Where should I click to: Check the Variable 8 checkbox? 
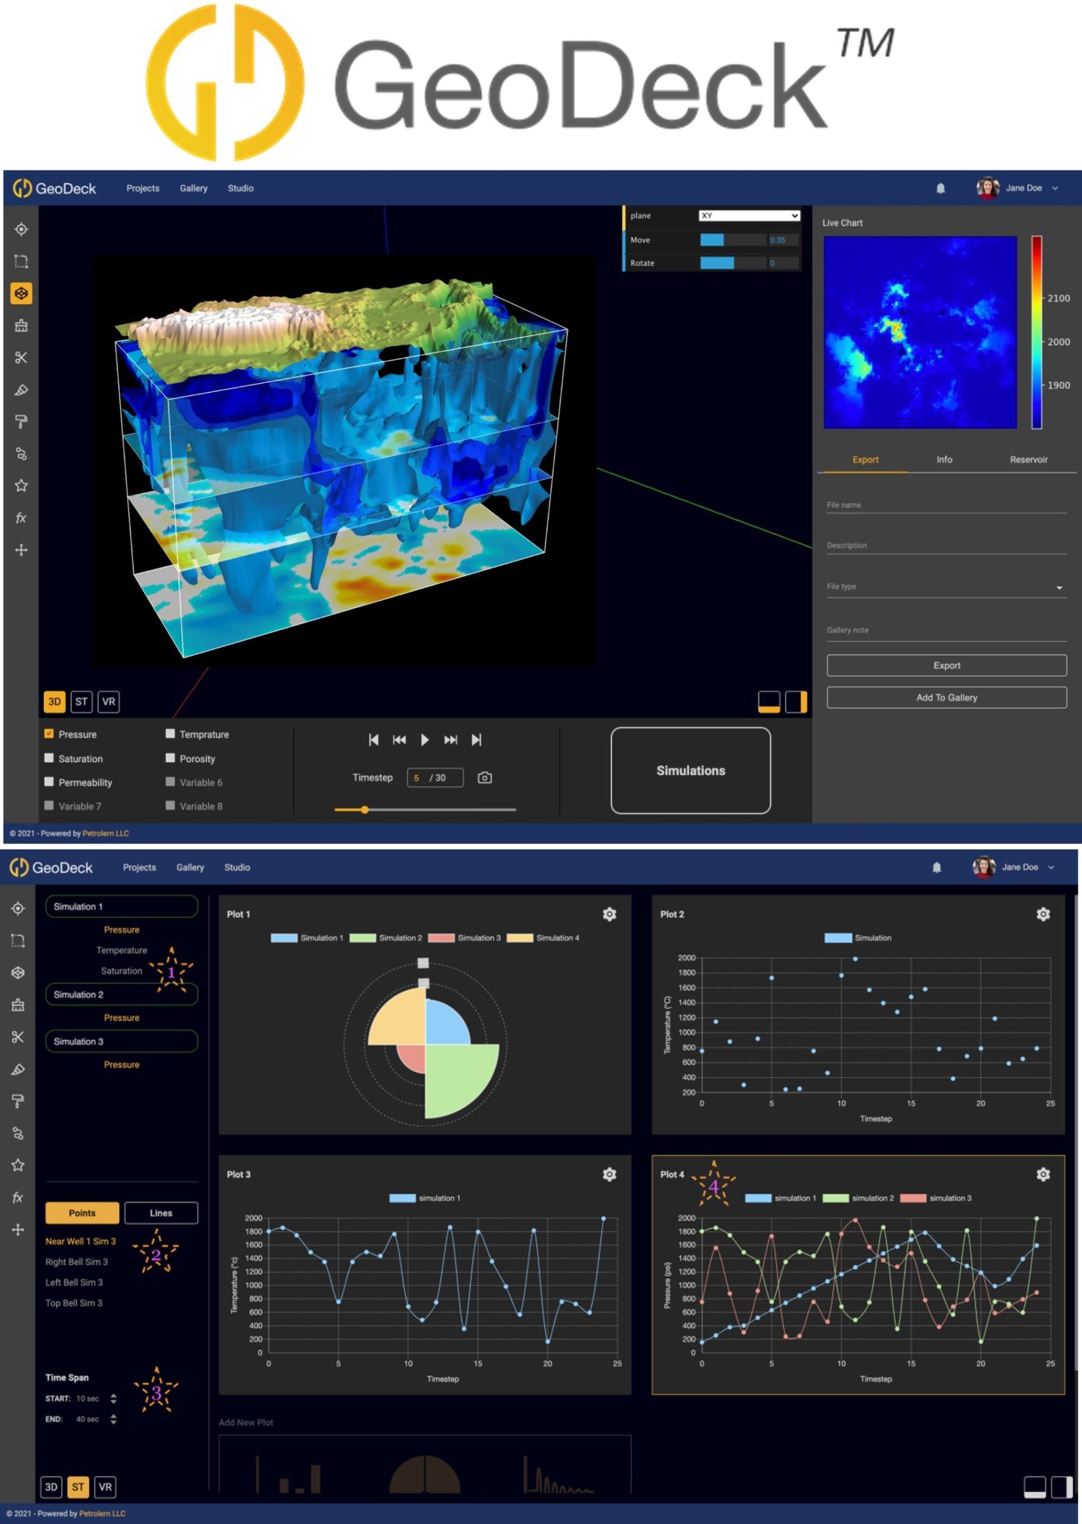pos(170,805)
